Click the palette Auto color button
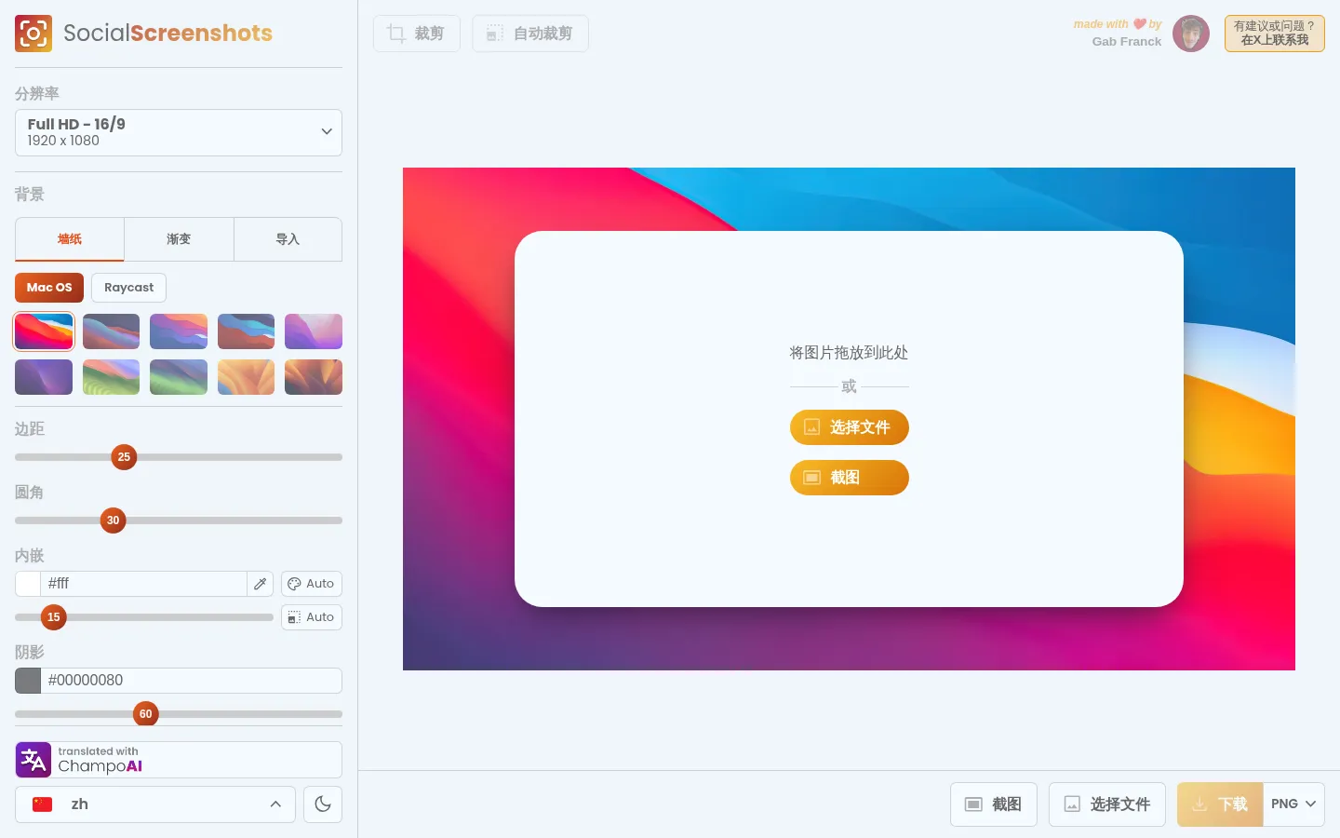1340x838 pixels. pyautogui.click(x=312, y=584)
